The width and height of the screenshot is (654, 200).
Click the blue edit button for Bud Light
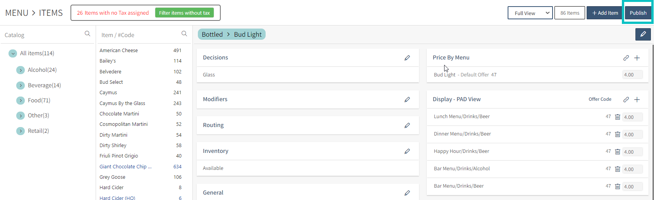pyautogui.click(x=643, y=34)
